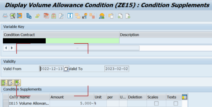Click into the Valid From date field

[x=51, y=69]
